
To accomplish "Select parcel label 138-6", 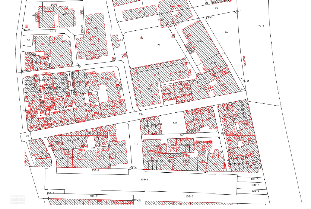I will pyautogui.click(x=255, y=179).
